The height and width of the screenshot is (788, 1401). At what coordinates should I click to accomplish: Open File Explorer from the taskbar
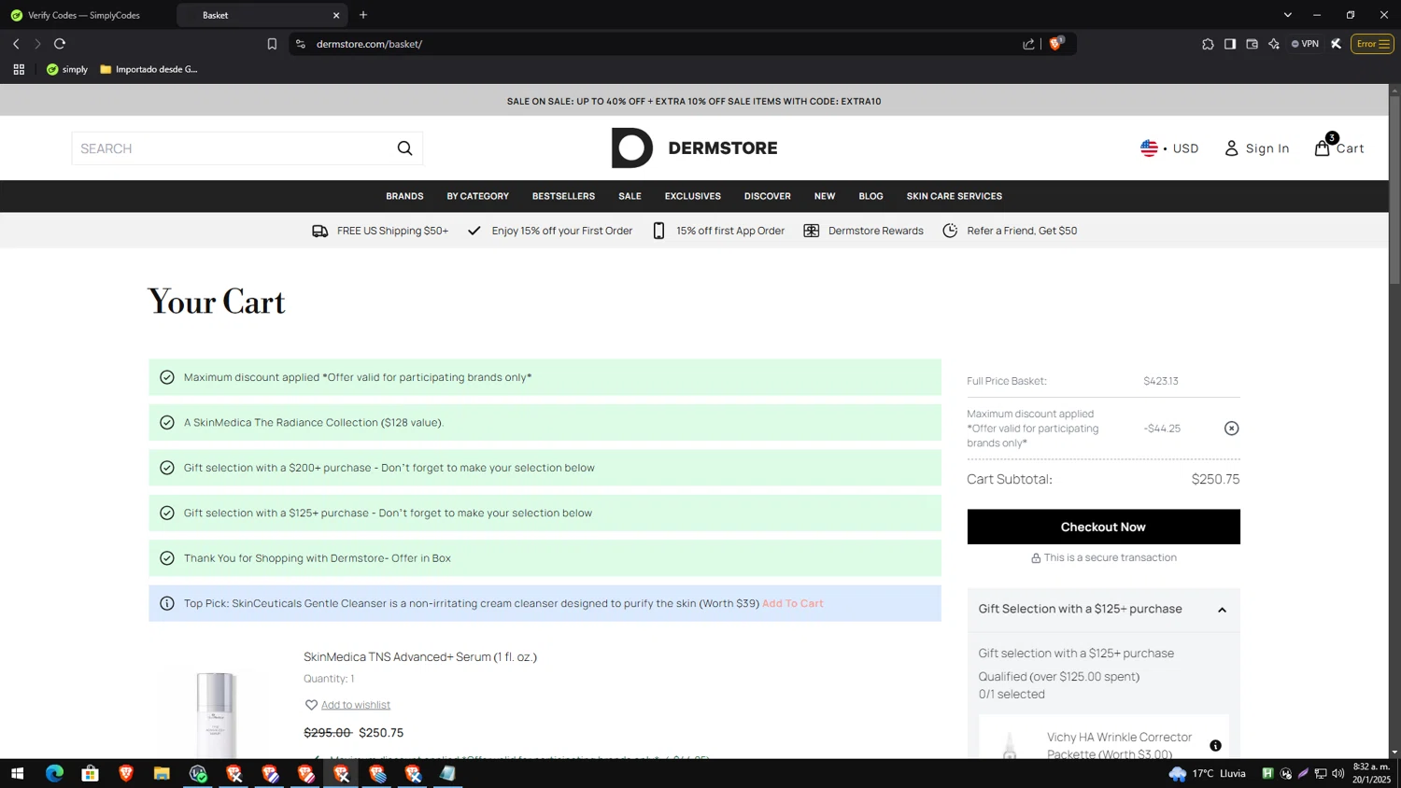tap(162, 773)
